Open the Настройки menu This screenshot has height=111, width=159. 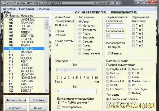(26, 9)
